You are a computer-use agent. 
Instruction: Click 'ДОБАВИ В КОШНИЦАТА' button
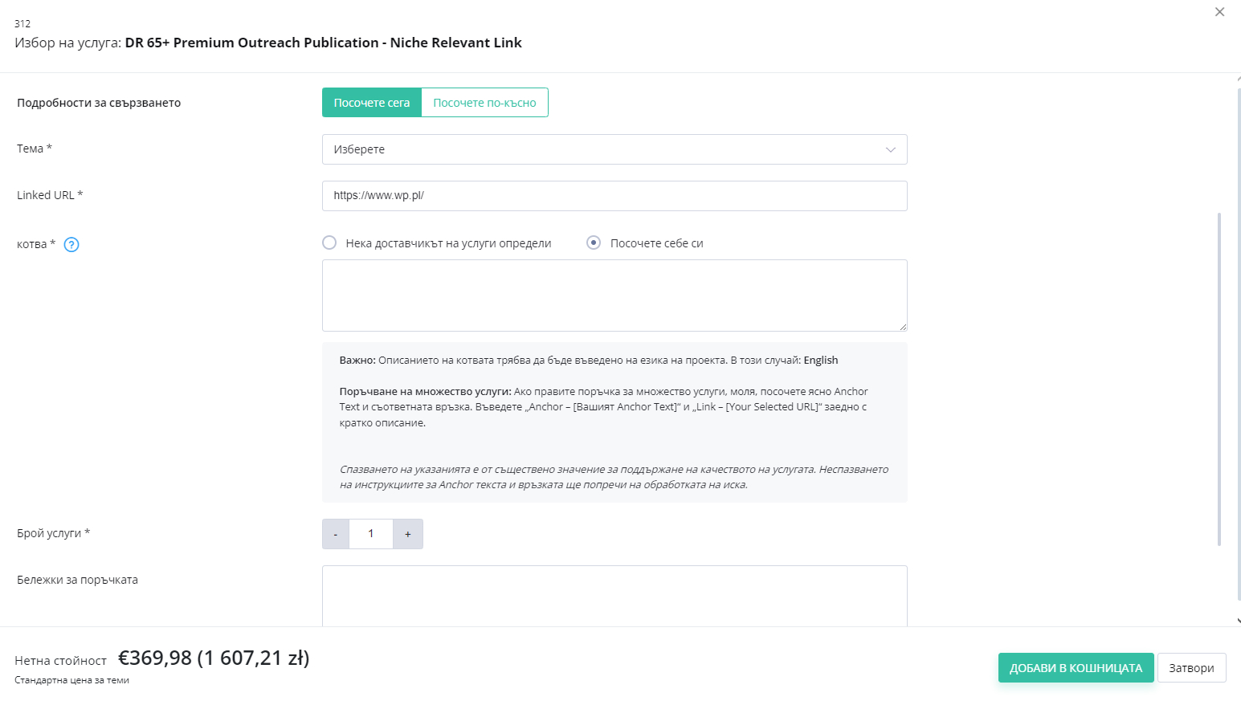(x=1076, y=668)
